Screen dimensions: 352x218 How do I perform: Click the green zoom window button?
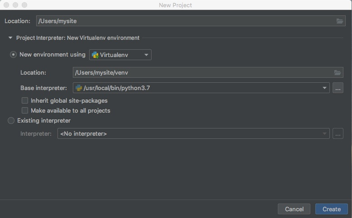(x=24, y=5)
